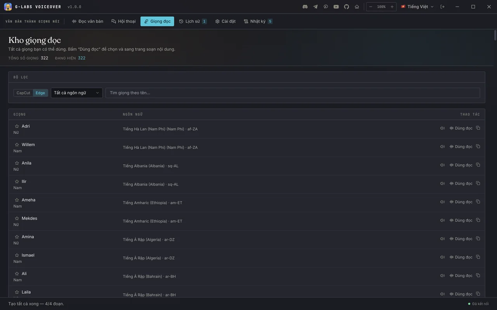Open the Hội thoại tab
The height and width of the screenshot is (310, 497).
(x=123, y=21)
